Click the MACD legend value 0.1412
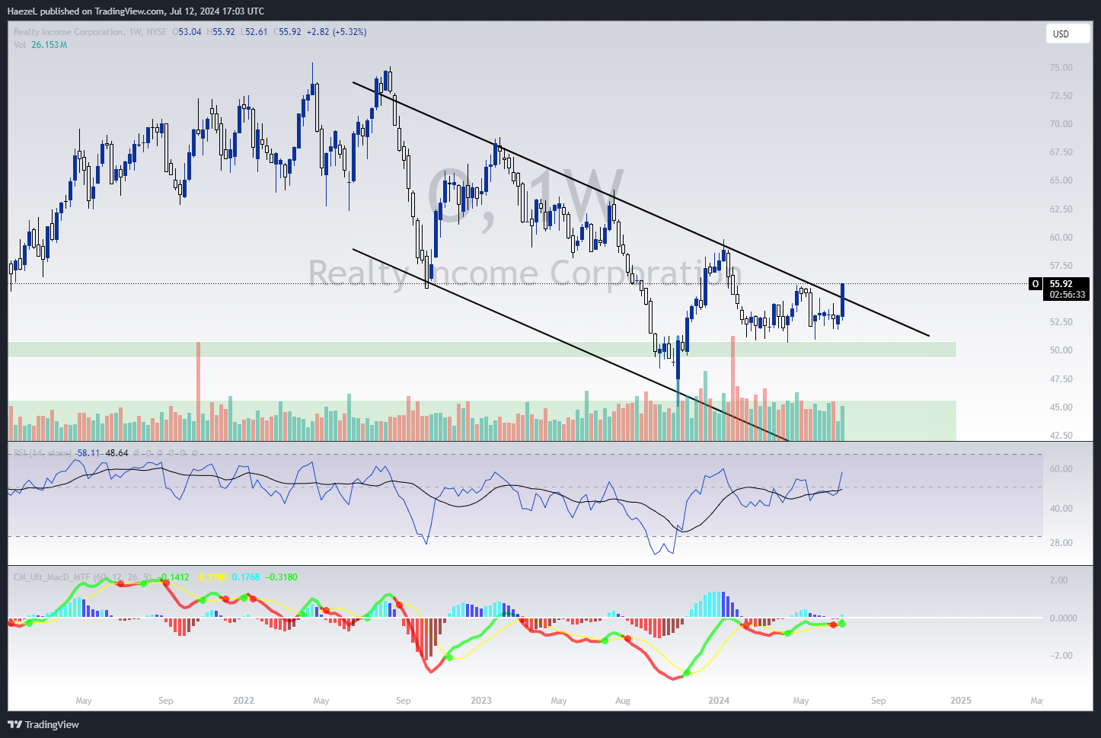This screenshot has height=738, width=1101. point(174,577)
